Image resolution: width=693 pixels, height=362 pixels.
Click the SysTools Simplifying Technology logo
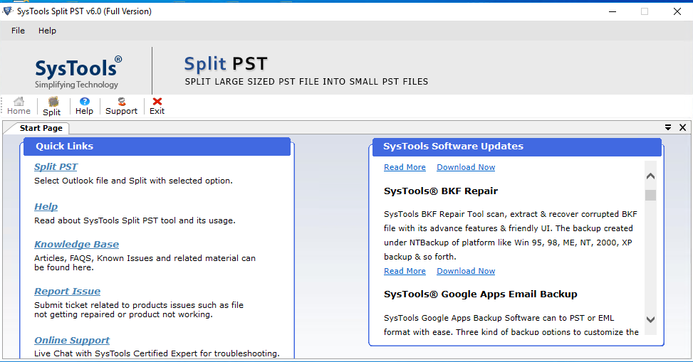coord(78,72)
